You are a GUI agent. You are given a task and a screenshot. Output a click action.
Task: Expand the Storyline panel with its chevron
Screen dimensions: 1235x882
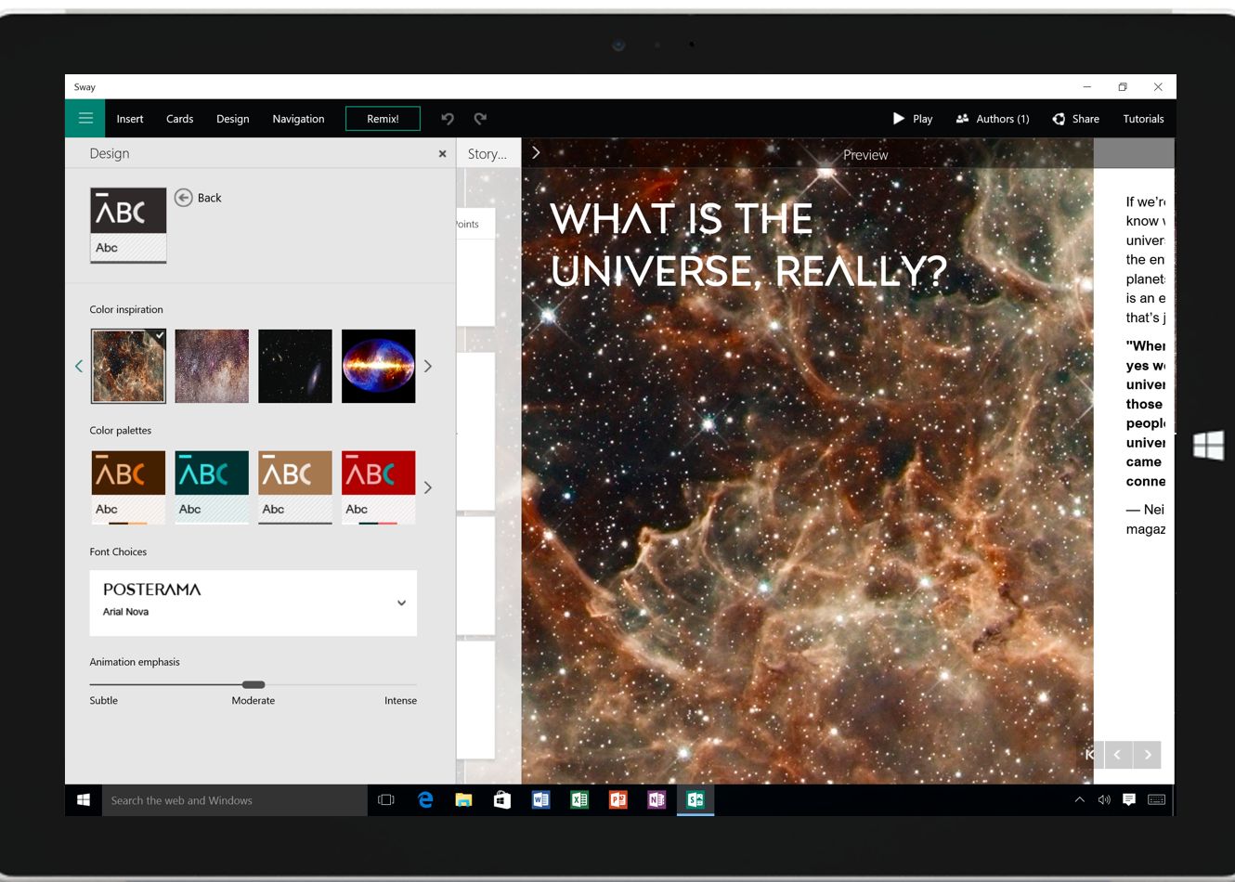coord(536,153)
